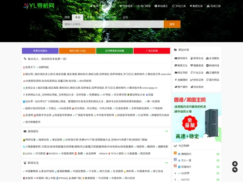Open the 万载云 link
The width and height of the screenshot is (243, 182).
point(52,108)
